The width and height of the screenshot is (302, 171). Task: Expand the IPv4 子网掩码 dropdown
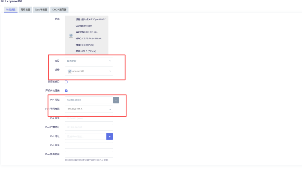[88, 109]
